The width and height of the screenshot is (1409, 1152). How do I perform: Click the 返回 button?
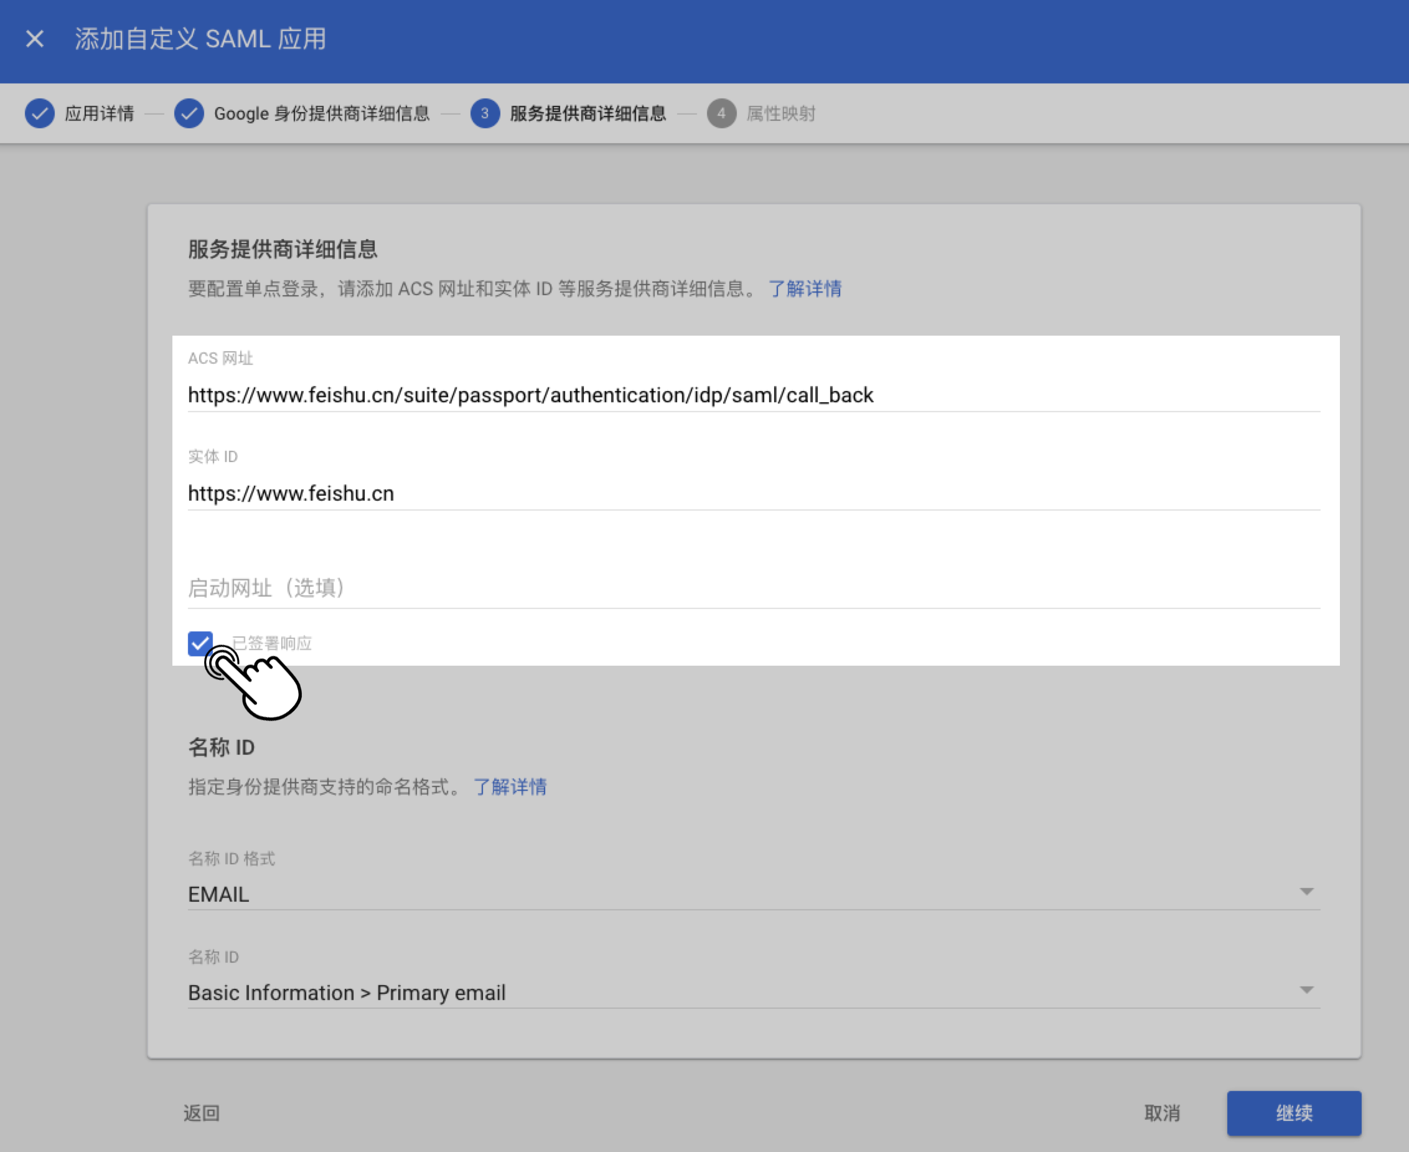202,1113
